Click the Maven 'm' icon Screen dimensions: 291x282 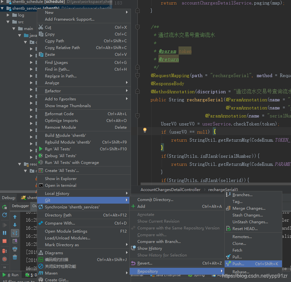[41, 273]
